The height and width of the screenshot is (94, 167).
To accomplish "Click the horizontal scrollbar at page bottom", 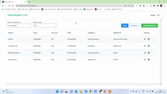I will [82, 84].
